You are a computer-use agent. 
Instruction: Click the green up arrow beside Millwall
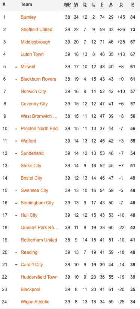[16, 67]
